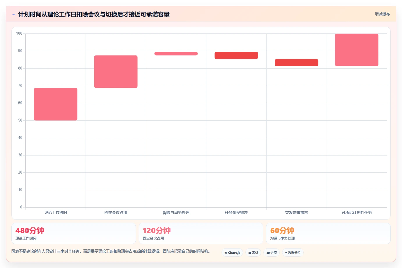Click the x-axis label 固定会议占用

pos(116,212)
